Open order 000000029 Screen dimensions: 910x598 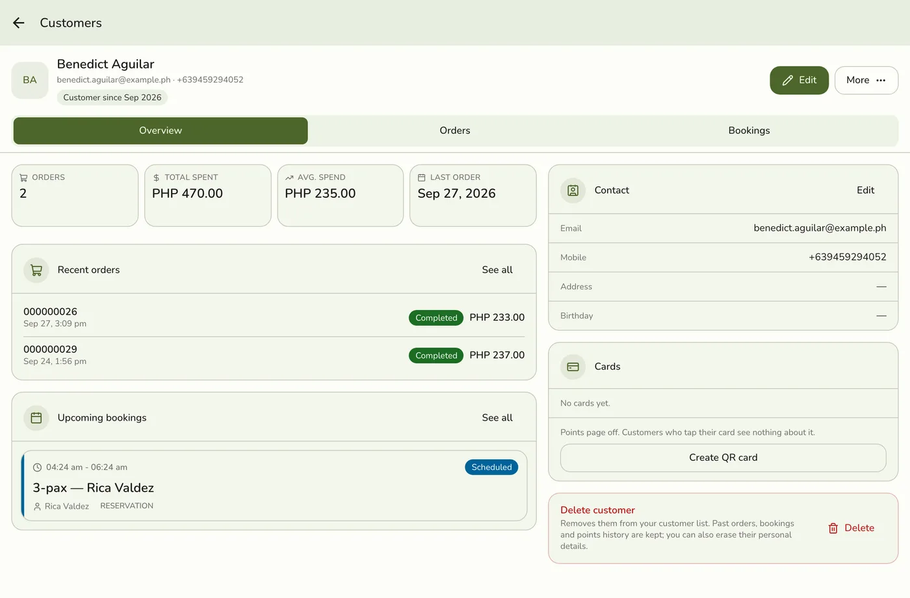(x=274, y=355)
